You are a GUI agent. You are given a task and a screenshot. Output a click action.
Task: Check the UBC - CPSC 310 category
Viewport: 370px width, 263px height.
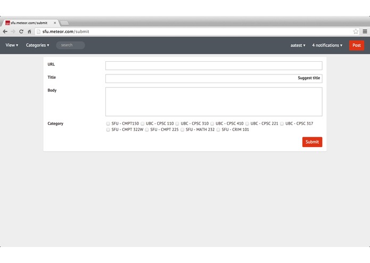point(177,124)
